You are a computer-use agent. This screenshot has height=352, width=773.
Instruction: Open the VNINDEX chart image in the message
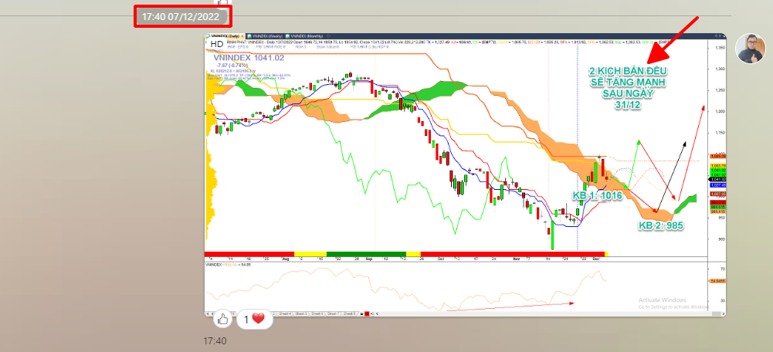465,174
